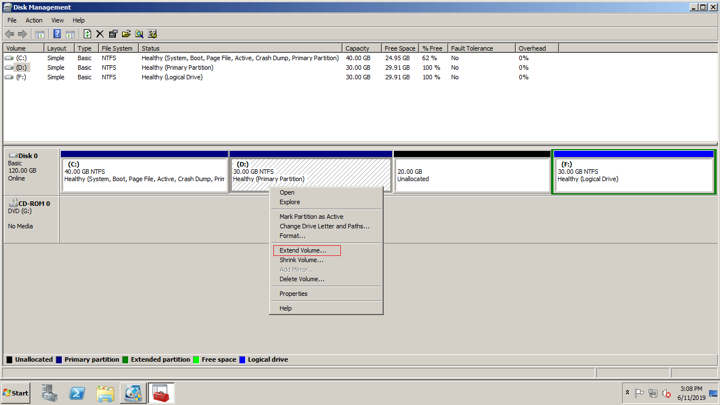The height and width of the screenshot is (405, 720).
Task: Open the Action menu
Action: pyautogui.click(x=34, y=20)
